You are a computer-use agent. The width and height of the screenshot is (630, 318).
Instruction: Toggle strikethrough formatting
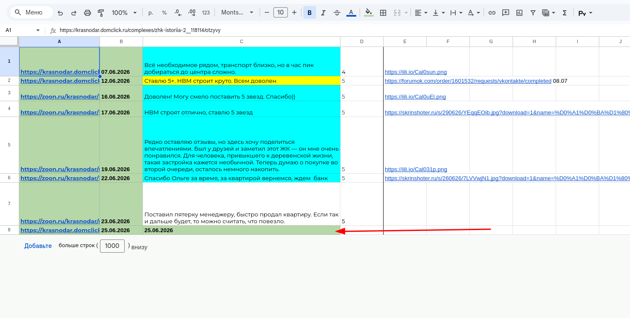337,13
